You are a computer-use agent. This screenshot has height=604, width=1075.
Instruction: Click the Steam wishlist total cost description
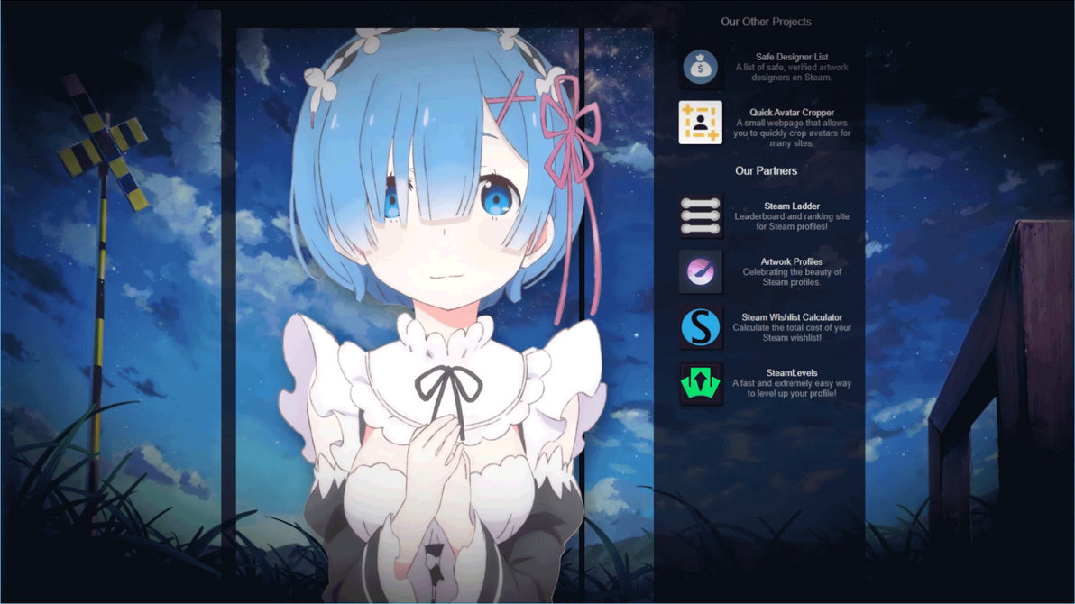pyautogui.click(x=793, y=333)
